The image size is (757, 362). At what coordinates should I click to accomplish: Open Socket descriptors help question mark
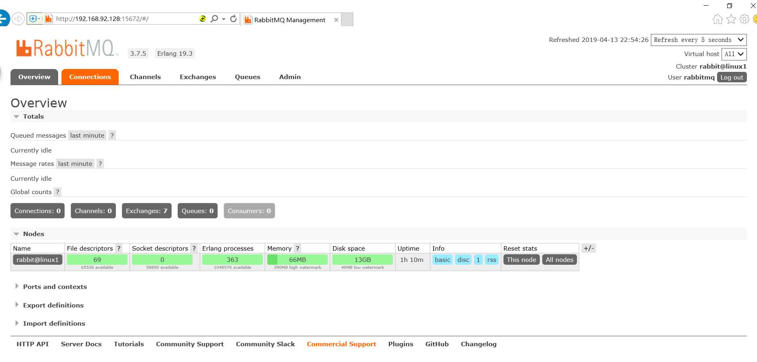[194, 249]
